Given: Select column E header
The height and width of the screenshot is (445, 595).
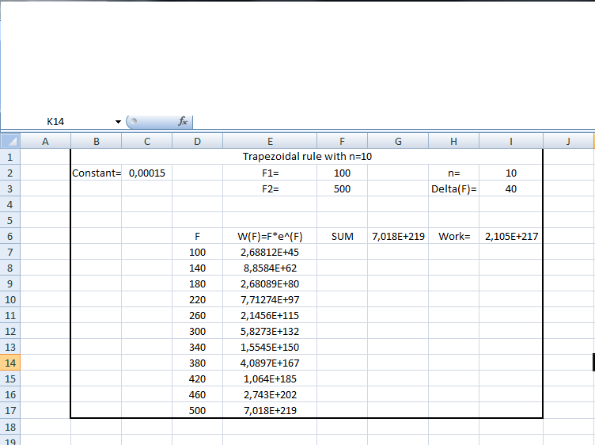Looking at the screenshot, I should 270,141.
